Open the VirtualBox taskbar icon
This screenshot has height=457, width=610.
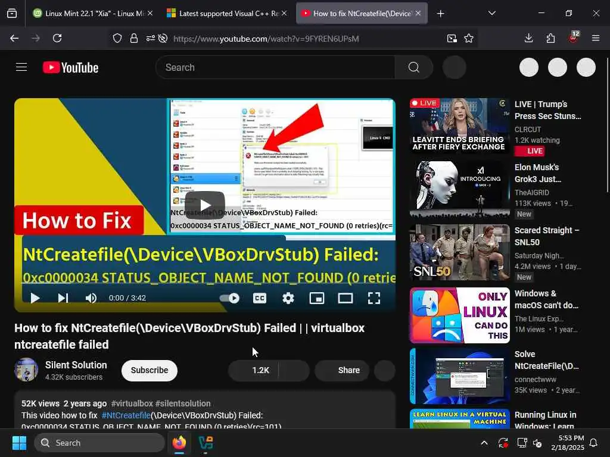(206, 443)
